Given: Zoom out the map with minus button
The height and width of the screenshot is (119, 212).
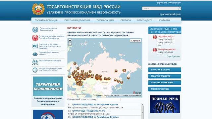Looking at the screenshot, I should [x=70, y=40].
